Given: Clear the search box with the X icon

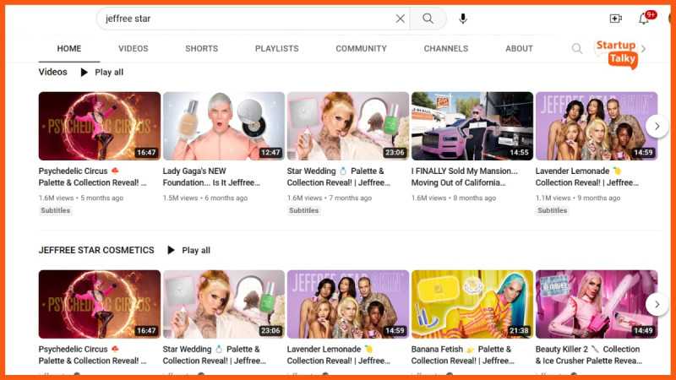Looking at the screenshot, I should (x=400, y=19).
